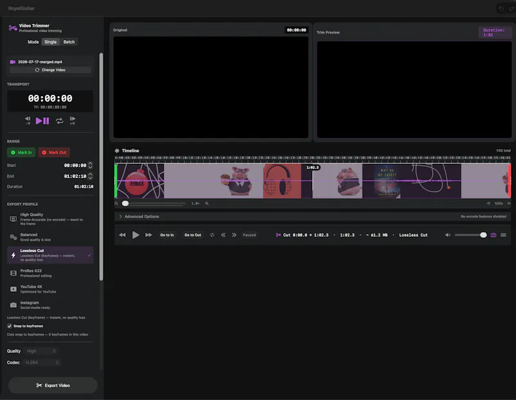Adjust the End time stepper arrows

click(90, 176)
